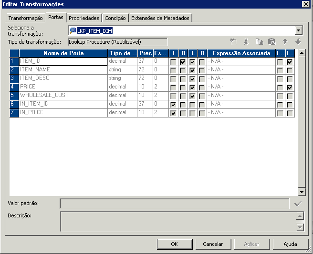Select the IN_PRICE port name cell
Screen dimensions: 313x254
(x=63, y=113)
